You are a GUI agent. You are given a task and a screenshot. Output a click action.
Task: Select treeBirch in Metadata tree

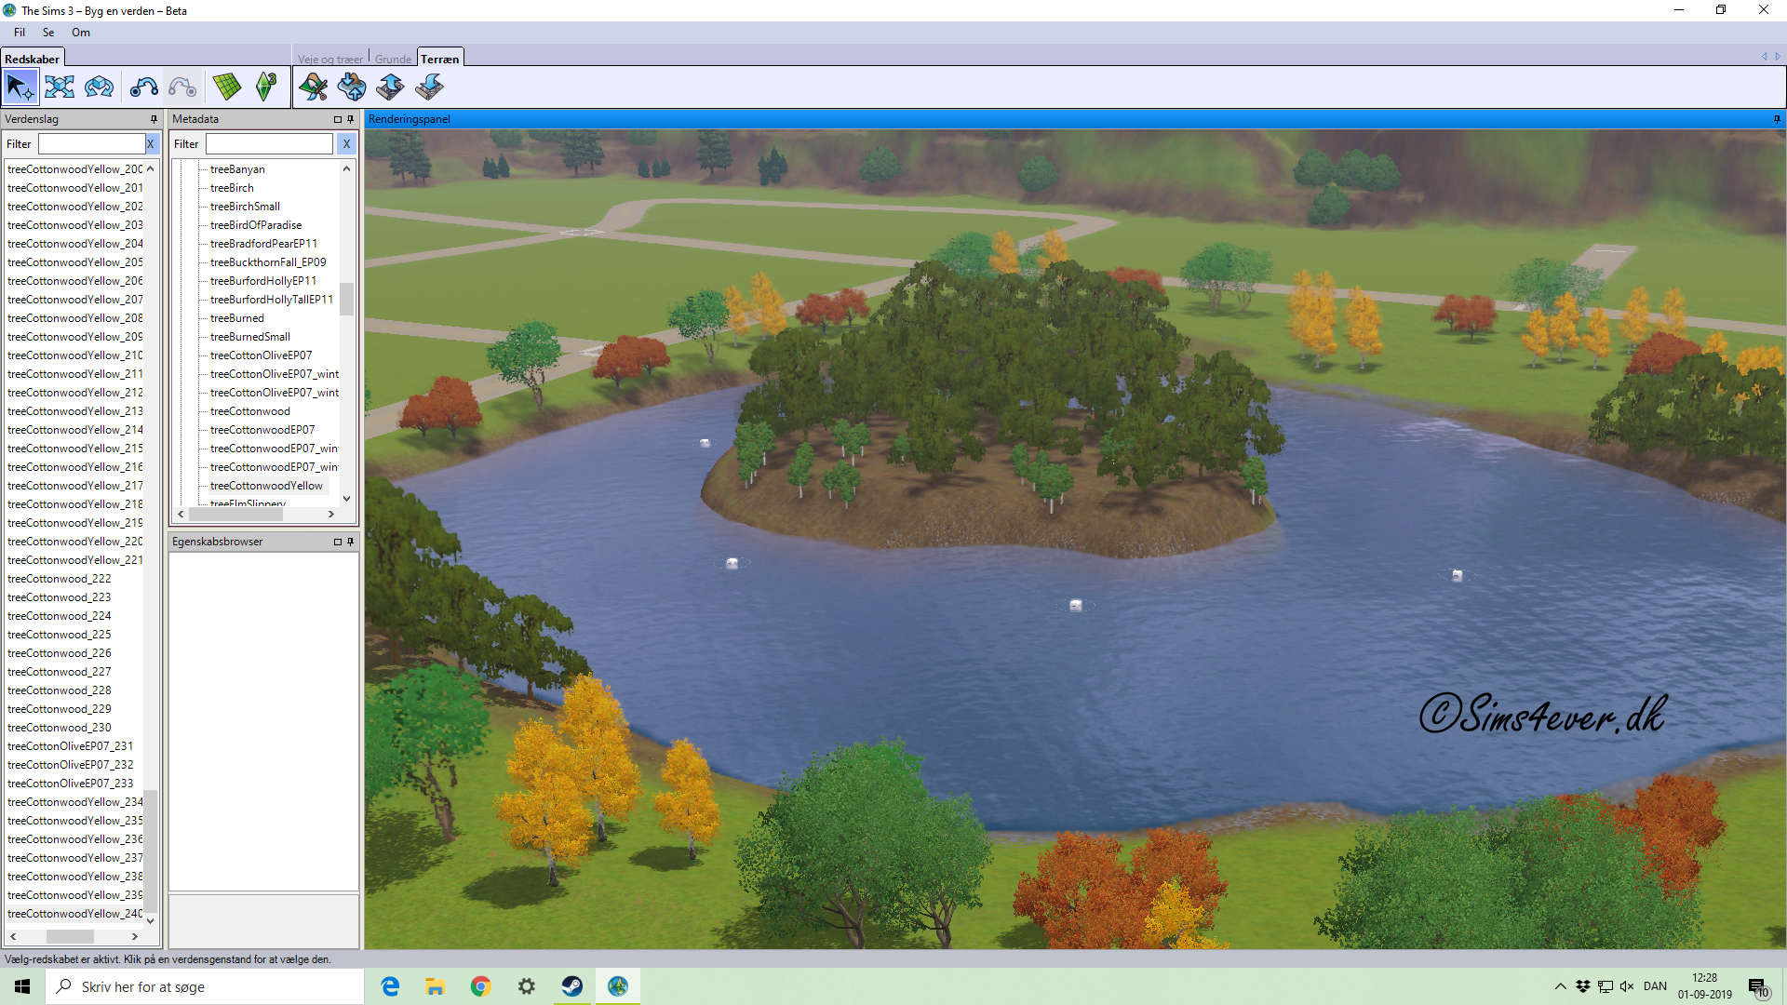point(232,188)
